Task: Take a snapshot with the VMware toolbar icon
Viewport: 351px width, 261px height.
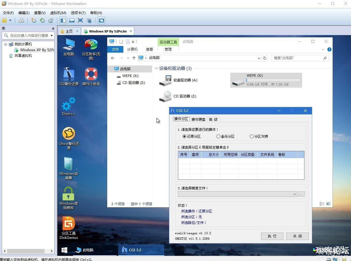Action: click(x=34, y=20)
